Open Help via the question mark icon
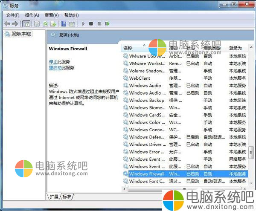The width and height of the screenshot is (256, 211). point(64,24)
